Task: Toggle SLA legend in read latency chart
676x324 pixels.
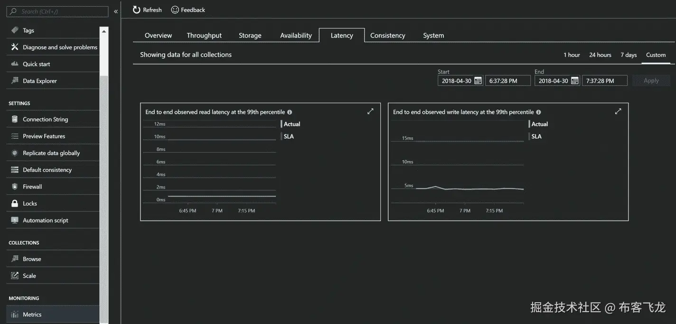Action: pyautogui.click(x=288, y=136)
